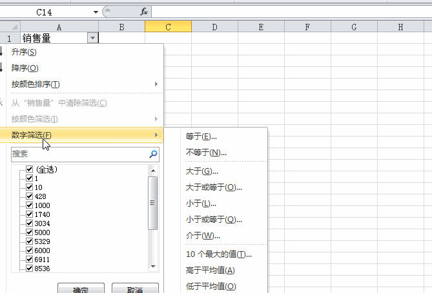
Task: Uncheck the value 10 checkbox
Action: [30, 187]
